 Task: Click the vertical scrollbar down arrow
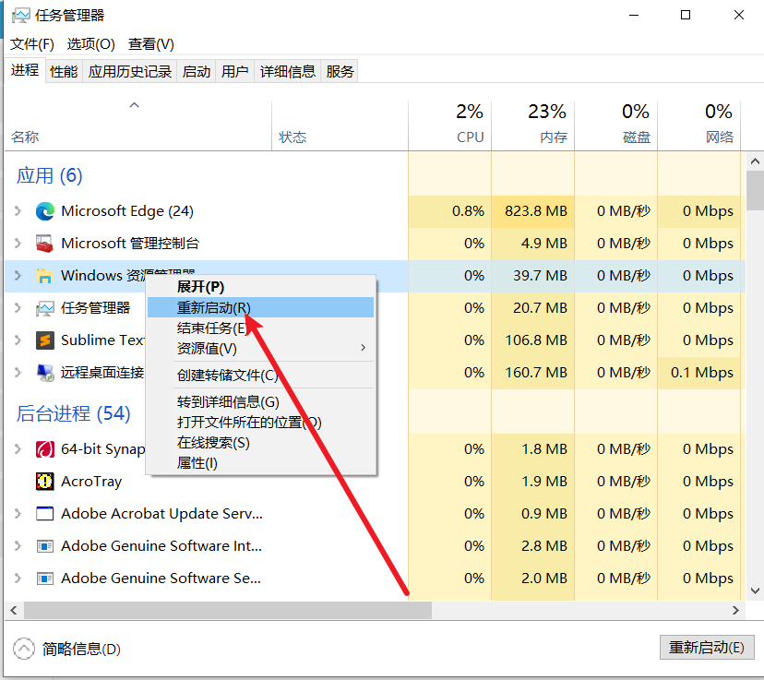point(755,591)
